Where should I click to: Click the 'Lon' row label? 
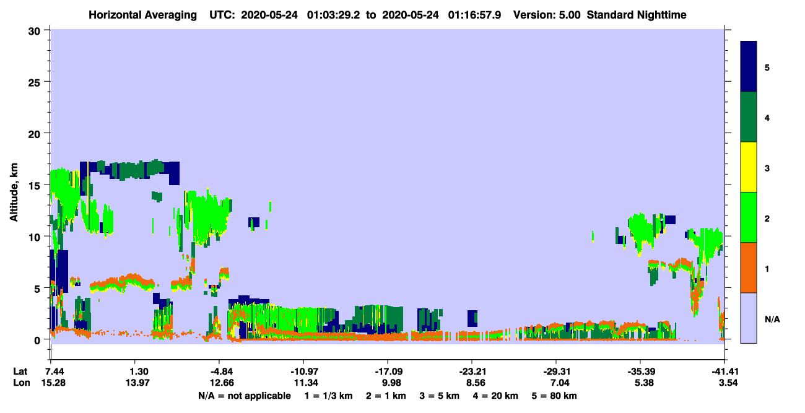(x=21, y=383)
